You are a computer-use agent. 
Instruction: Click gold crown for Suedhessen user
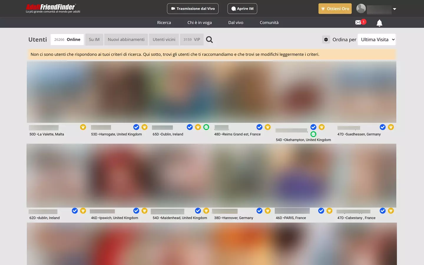[391, 127]
